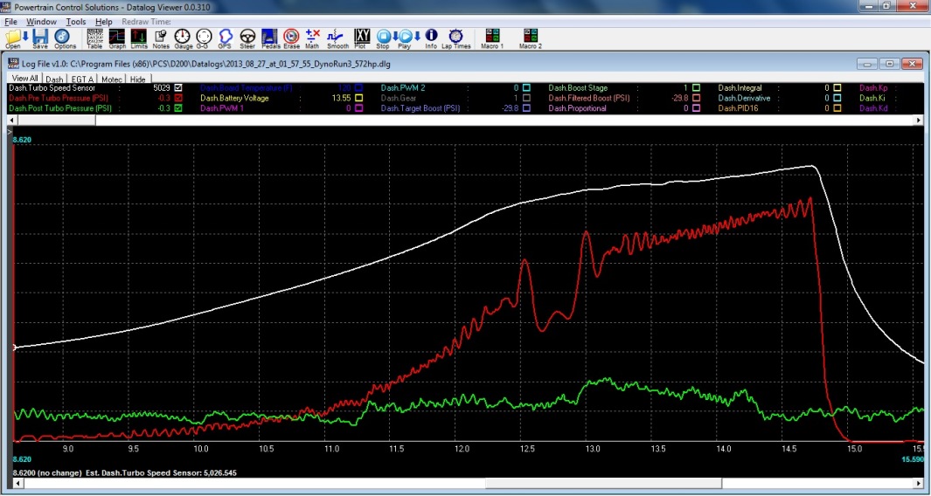Click the Macro 2 button

point(531,38)
